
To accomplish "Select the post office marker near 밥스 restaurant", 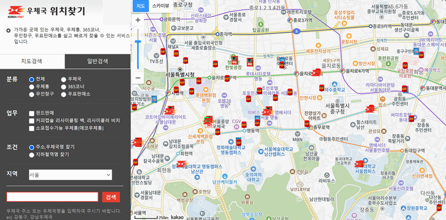I will click(x=370, y=108).
